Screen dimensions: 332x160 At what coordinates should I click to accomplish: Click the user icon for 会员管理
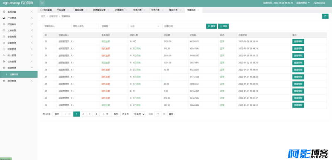click(4, 37)
